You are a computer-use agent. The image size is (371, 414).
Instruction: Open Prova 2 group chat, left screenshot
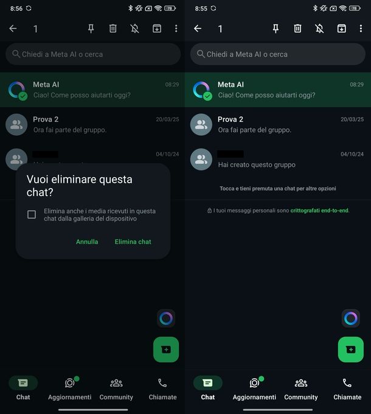92,125
